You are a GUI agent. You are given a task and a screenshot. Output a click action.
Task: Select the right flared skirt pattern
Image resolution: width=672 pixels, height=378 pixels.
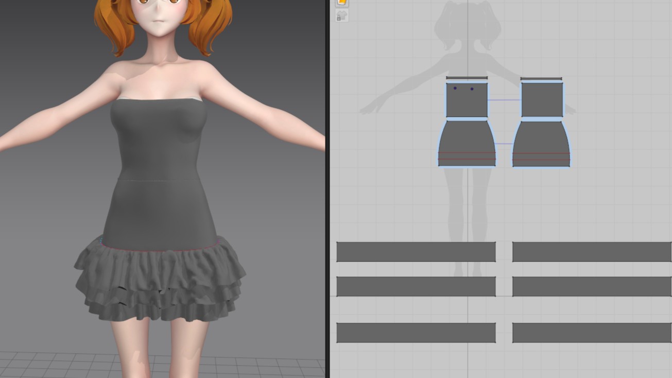tap(541, 139)
